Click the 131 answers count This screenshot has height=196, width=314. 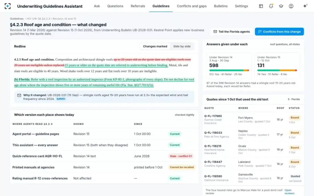pyautogui.click(x=261, y=65)
